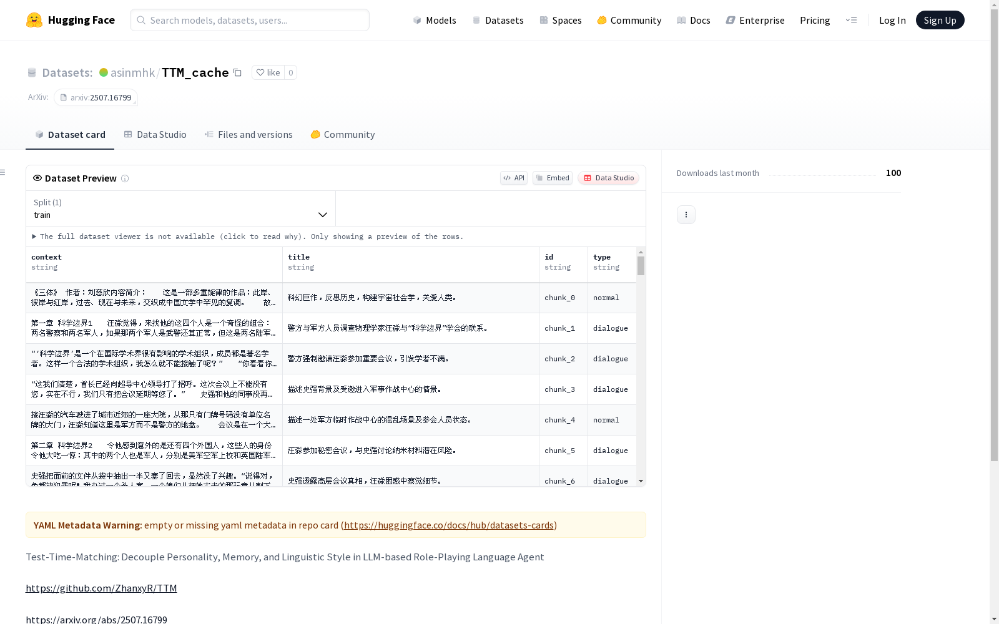Screen dimensions: 999x624
Task: Open Enterprise in the top navigation
Action: click(755, 20)
